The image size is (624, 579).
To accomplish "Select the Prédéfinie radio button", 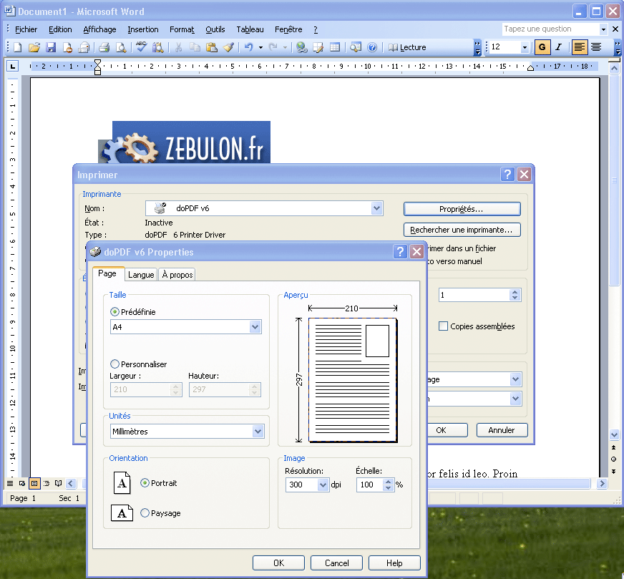I will [114, 311].
